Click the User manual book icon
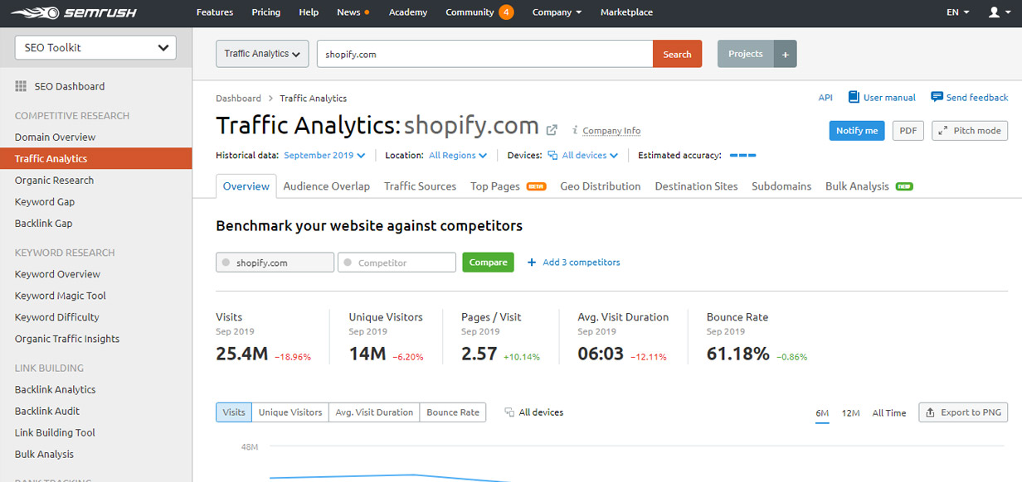The height and width of the screenshot is (482, 1022). (854, 97)
